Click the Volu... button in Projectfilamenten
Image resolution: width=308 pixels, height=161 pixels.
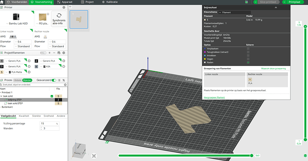[x=43, y=53]
